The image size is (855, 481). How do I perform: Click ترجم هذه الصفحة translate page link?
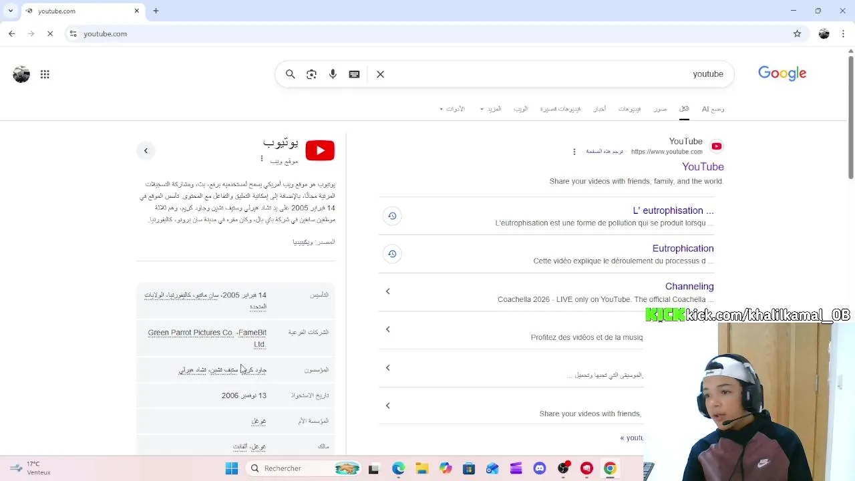coord(605,152)
